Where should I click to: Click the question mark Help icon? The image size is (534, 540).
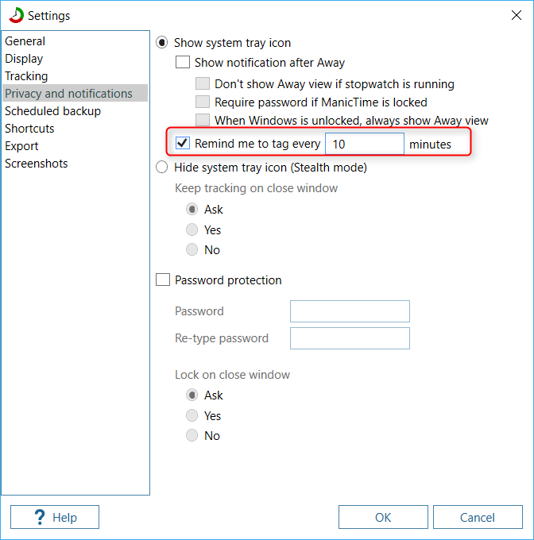tap(40, 517)
